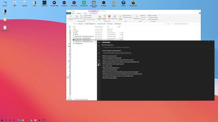Click the up arrow in Explorer navigation

(74, 24)
